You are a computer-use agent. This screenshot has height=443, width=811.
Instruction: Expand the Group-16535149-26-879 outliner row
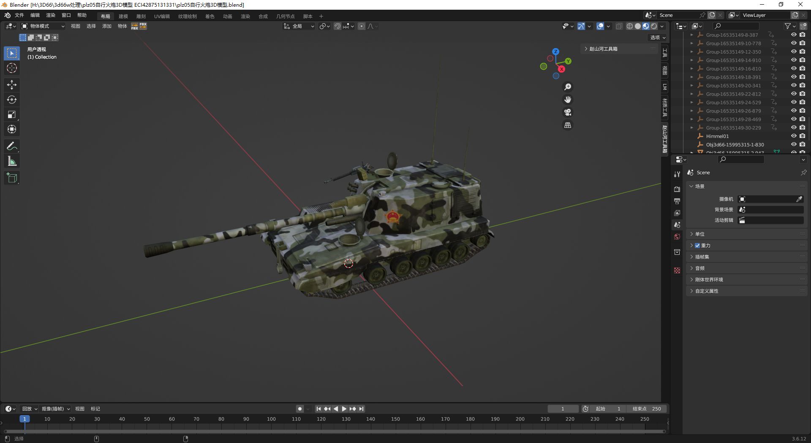(x=691, y=111)
